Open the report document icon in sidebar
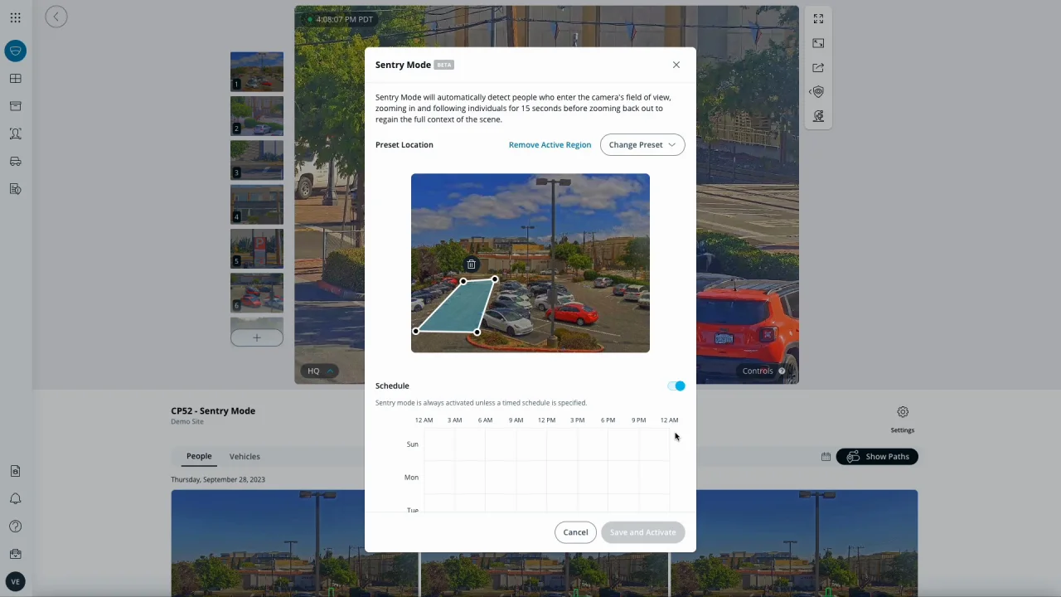The width and height of the screenshot is (1061, 597). coord(15,189)
